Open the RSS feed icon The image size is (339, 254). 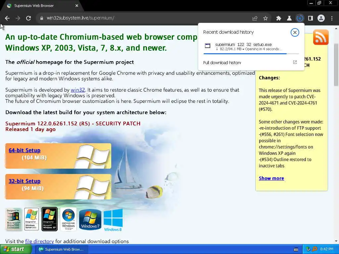point(320,37)
